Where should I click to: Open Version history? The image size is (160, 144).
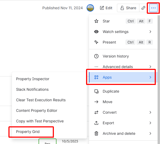tap(116, 56)
